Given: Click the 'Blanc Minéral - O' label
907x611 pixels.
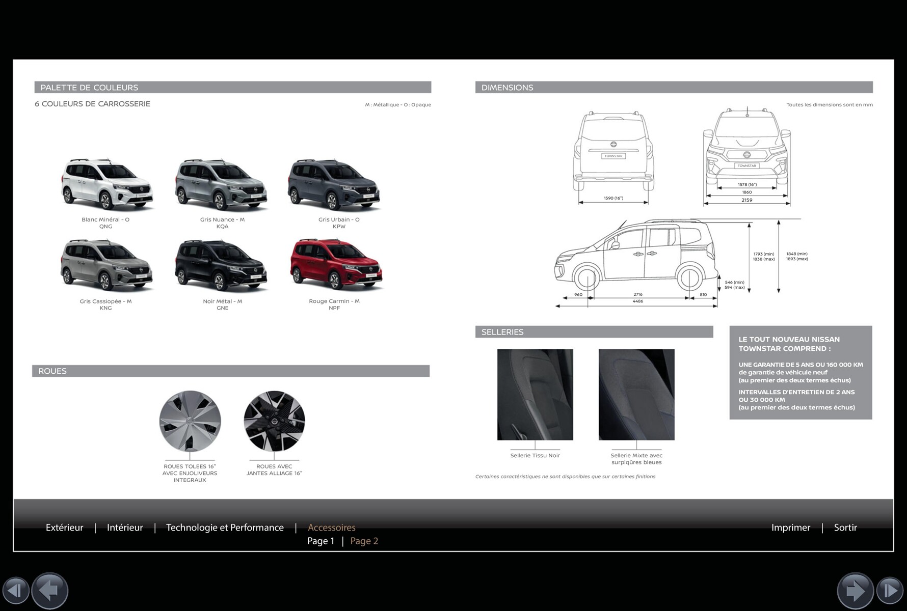Looking at the screenshot, I should pyautogui.click(x=105, y=219).
